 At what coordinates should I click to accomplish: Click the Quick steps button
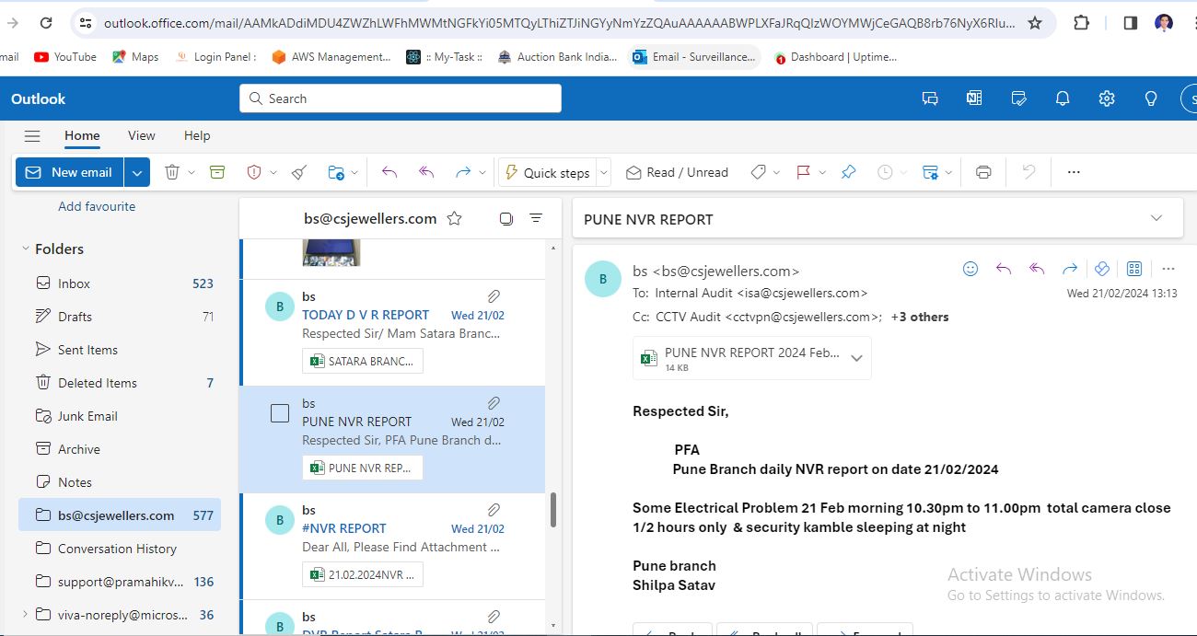[x=547, y=172]
